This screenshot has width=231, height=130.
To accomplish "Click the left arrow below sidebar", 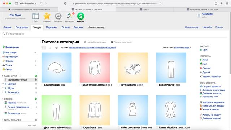I will pos(30,125).
